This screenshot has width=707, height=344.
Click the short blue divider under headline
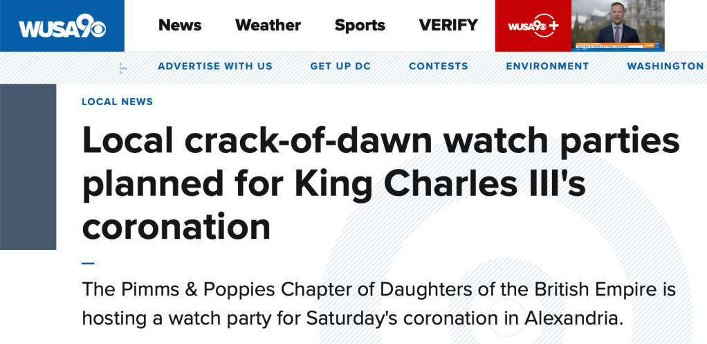[88, 263]
